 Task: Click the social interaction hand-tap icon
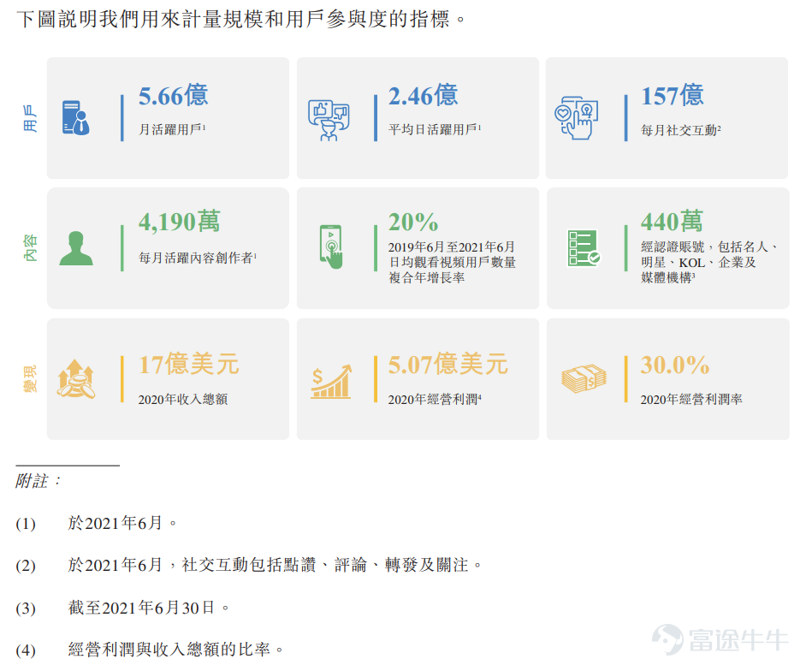point(576,118)
